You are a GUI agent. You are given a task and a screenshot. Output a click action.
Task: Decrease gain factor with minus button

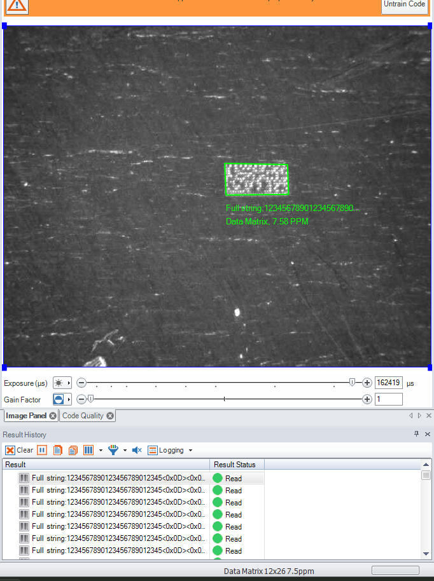tap(81, 399)
